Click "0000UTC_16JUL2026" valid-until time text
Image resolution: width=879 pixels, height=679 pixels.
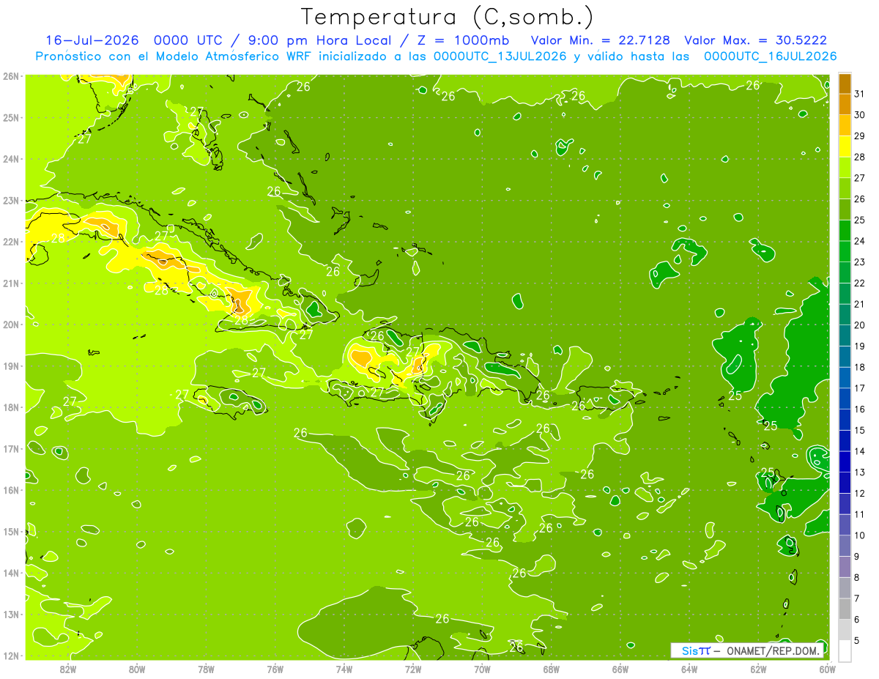(x=770, y=56)
